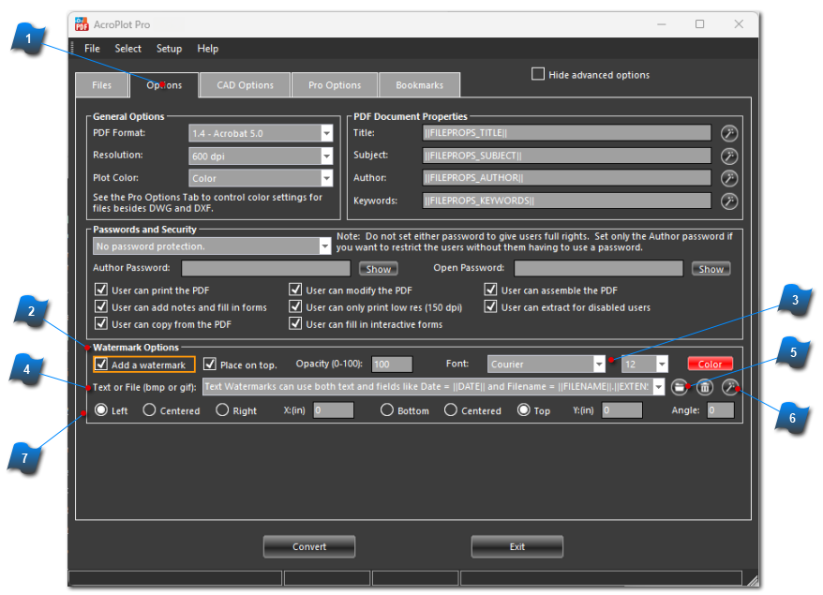Switch to the Bookmarks tab

click(x=419, y=85)
